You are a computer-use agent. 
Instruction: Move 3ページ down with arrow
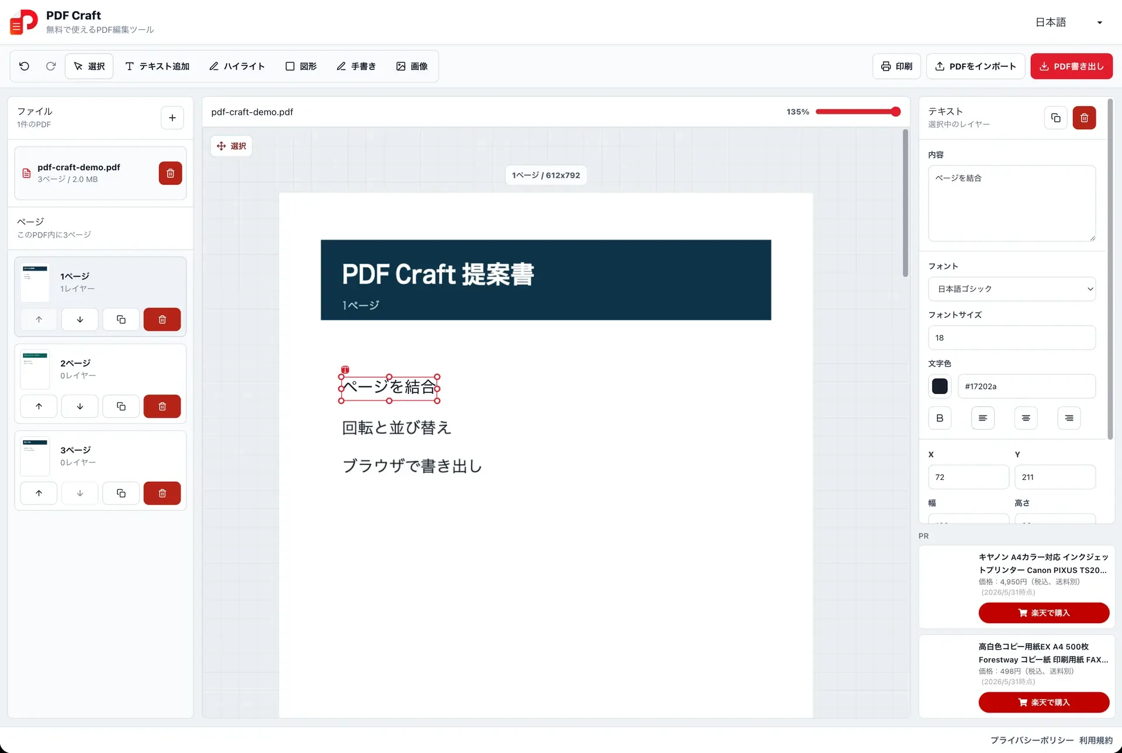coord(80,493)
